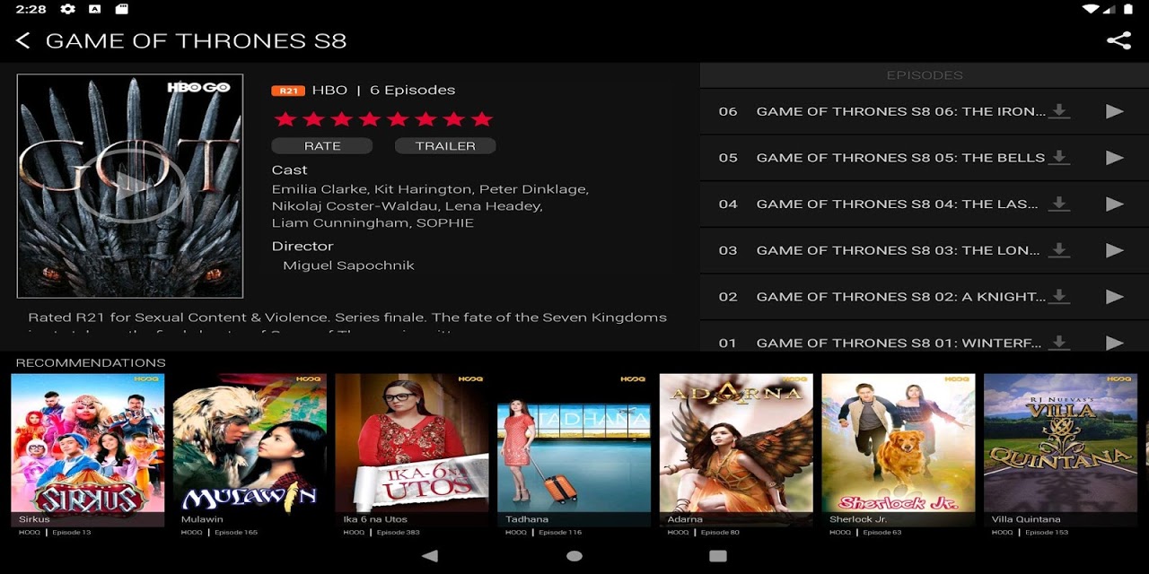The width and height of the screenshot is (1149, 574).
Task: Tap the 'Rated R21' description text
Action: 347,317
